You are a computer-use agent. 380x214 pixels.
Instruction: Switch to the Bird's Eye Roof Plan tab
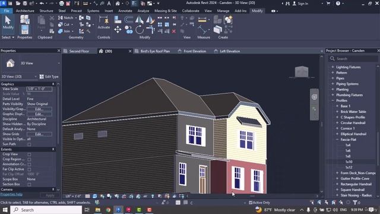pyautogui.click(x=155, y=51)
